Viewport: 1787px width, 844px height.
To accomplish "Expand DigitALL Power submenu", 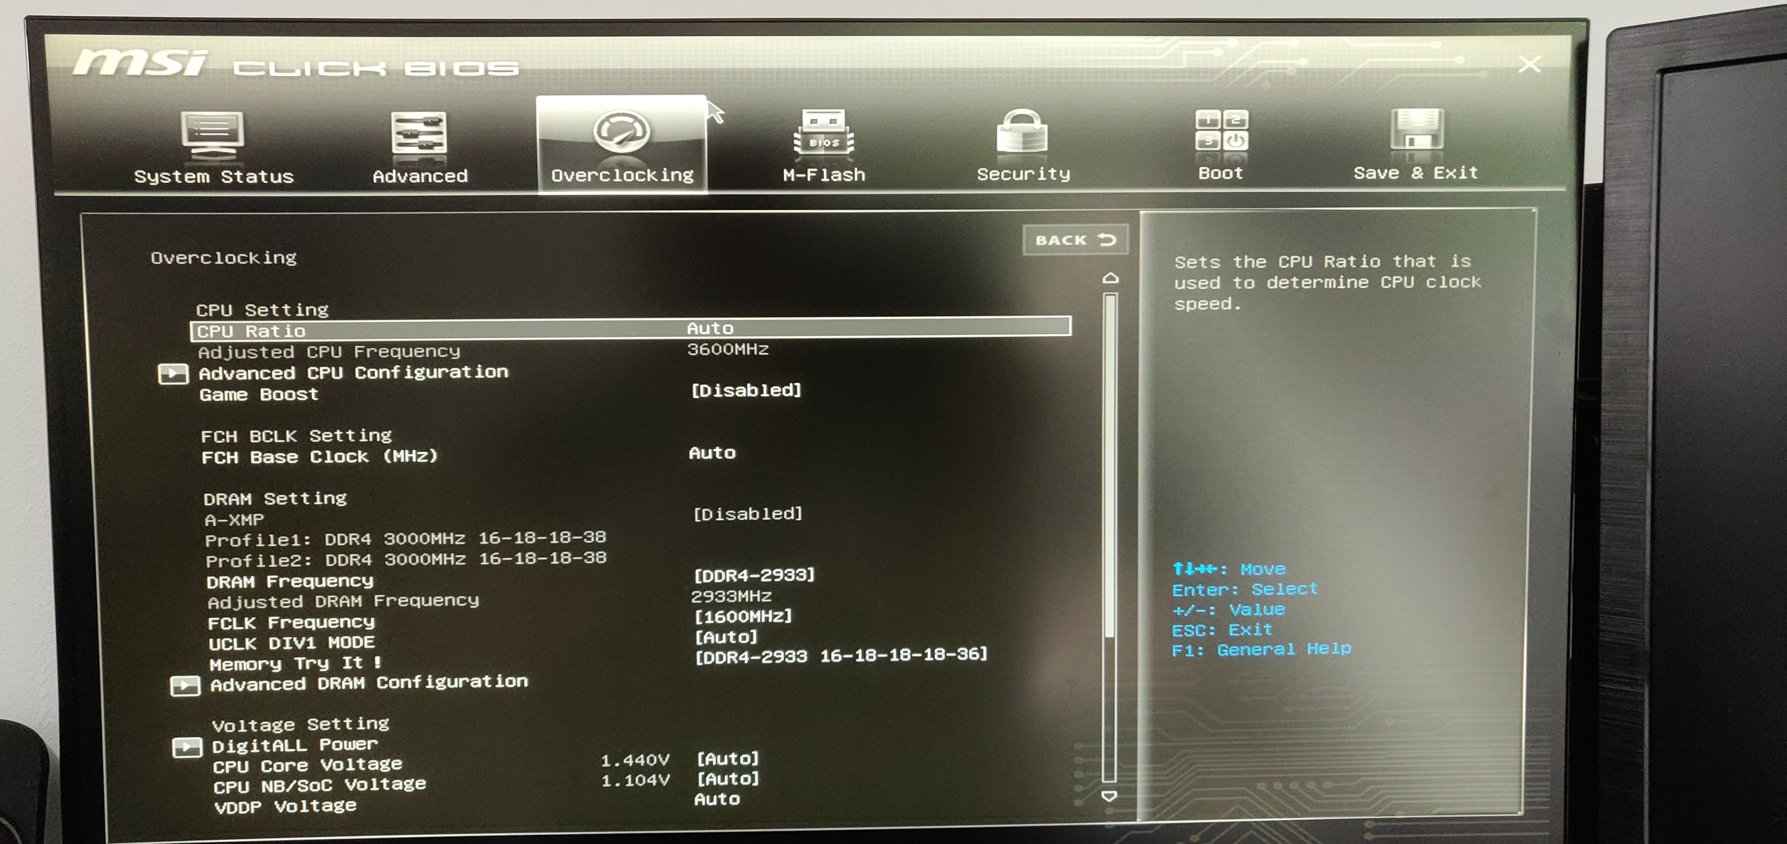I will [x=294, y=745].
